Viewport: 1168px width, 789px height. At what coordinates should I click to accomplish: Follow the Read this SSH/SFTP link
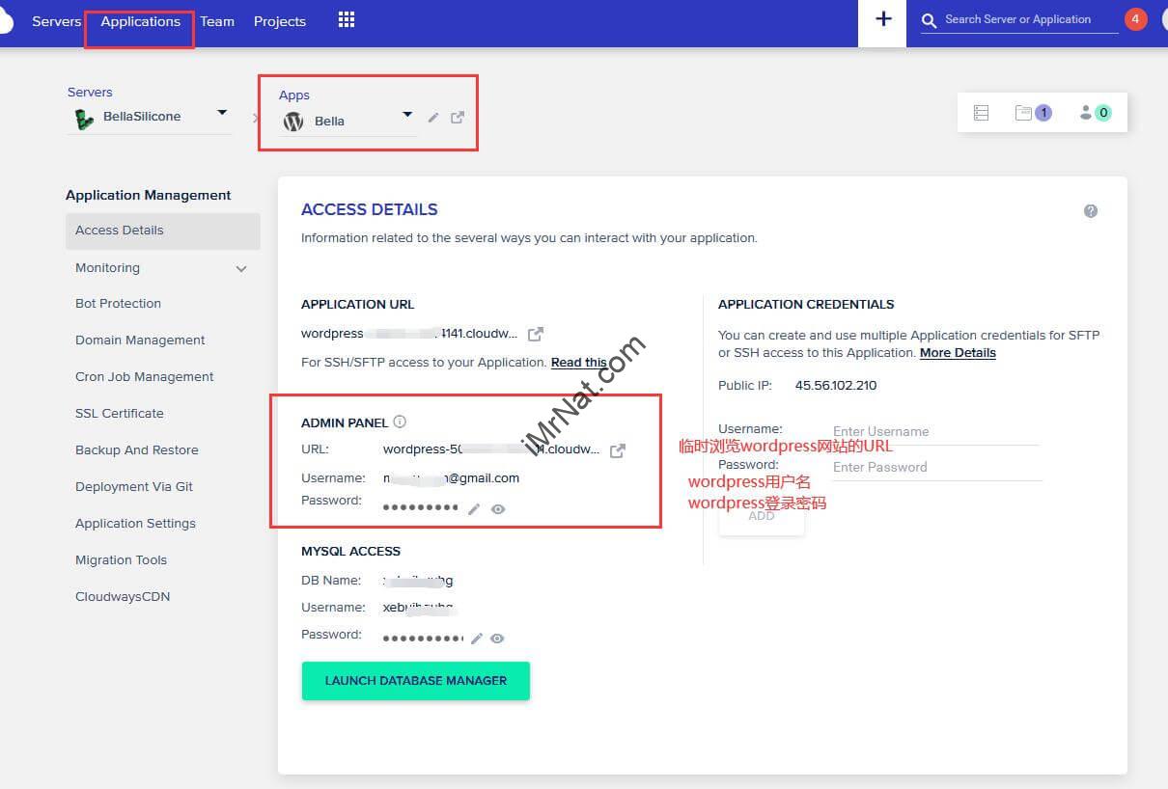point(579,363)
